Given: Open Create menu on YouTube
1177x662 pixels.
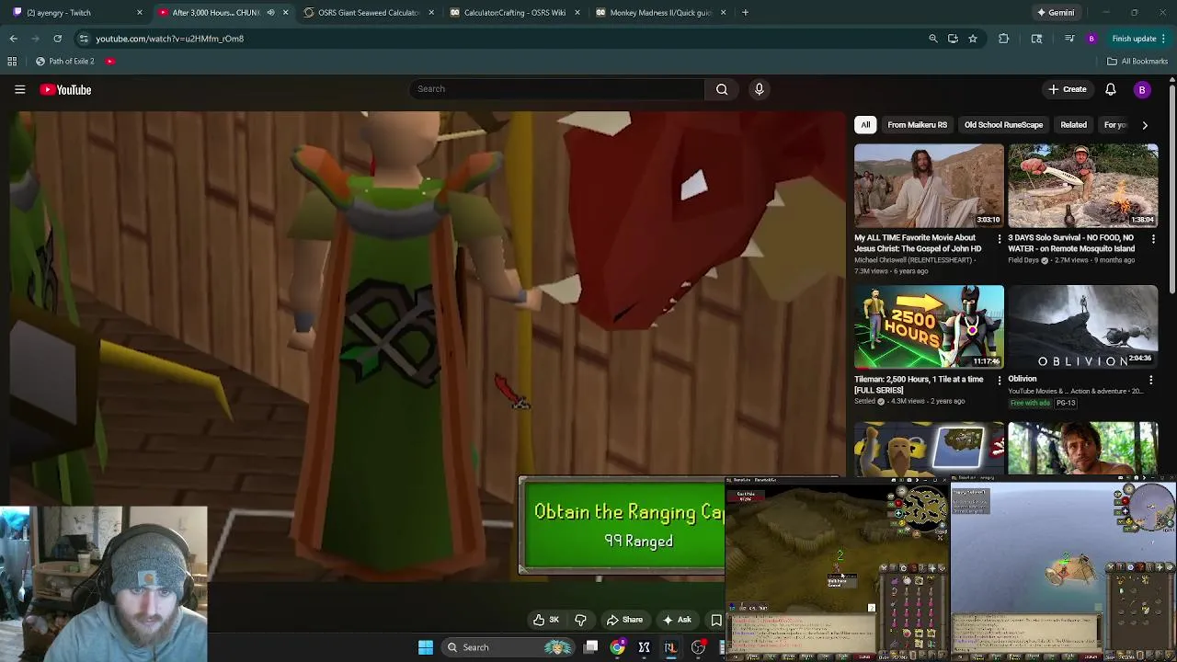Looking at the screenshot, I should [x=1067, y=89].
